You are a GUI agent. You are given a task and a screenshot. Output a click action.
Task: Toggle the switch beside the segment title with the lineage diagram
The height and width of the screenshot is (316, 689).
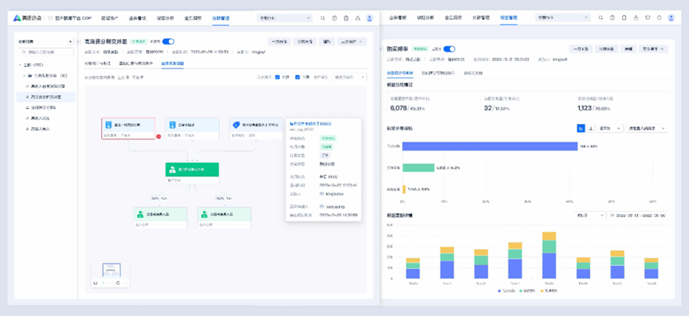168,41
